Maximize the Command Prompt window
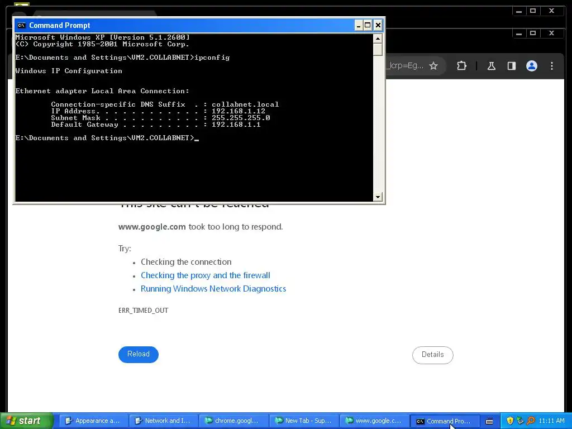572x429 pixels. (x=368, y=25)
